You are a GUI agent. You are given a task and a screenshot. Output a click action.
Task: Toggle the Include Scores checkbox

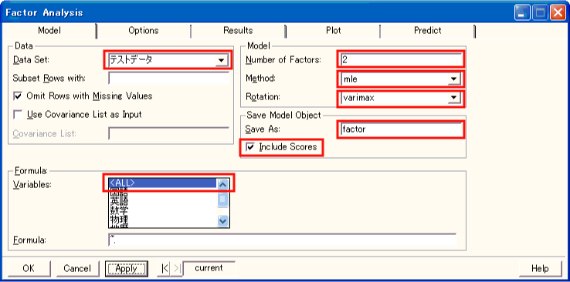[x=250, y=147]
